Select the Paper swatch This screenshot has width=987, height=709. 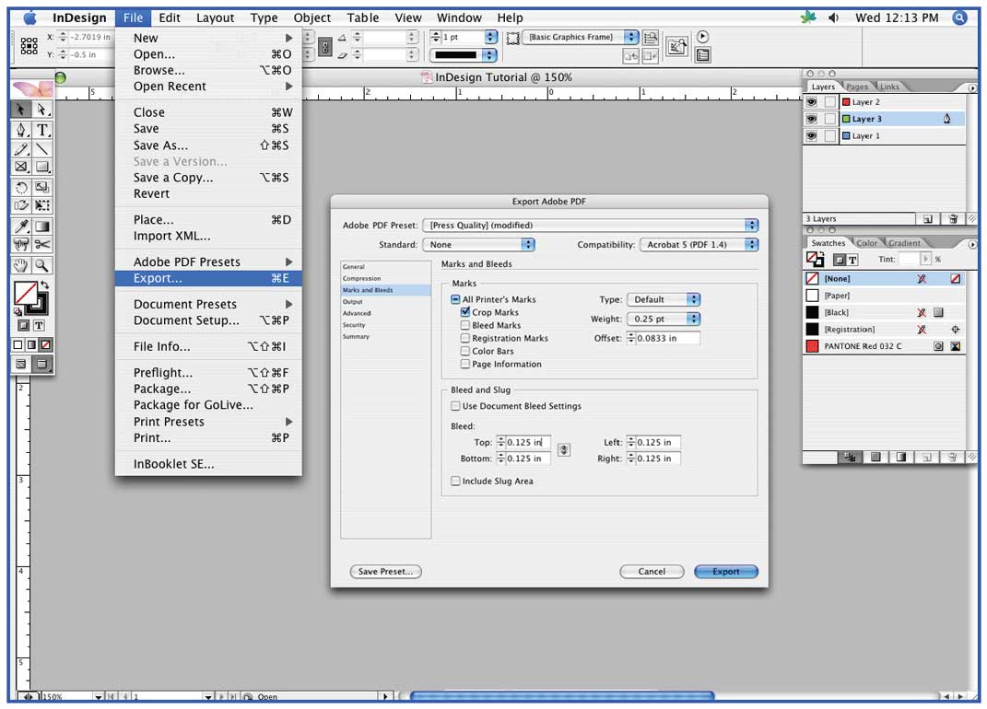pos(885,296)
